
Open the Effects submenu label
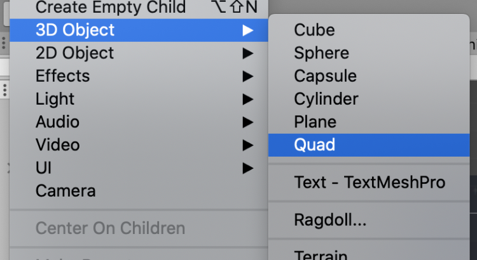[x=62, y=76]
